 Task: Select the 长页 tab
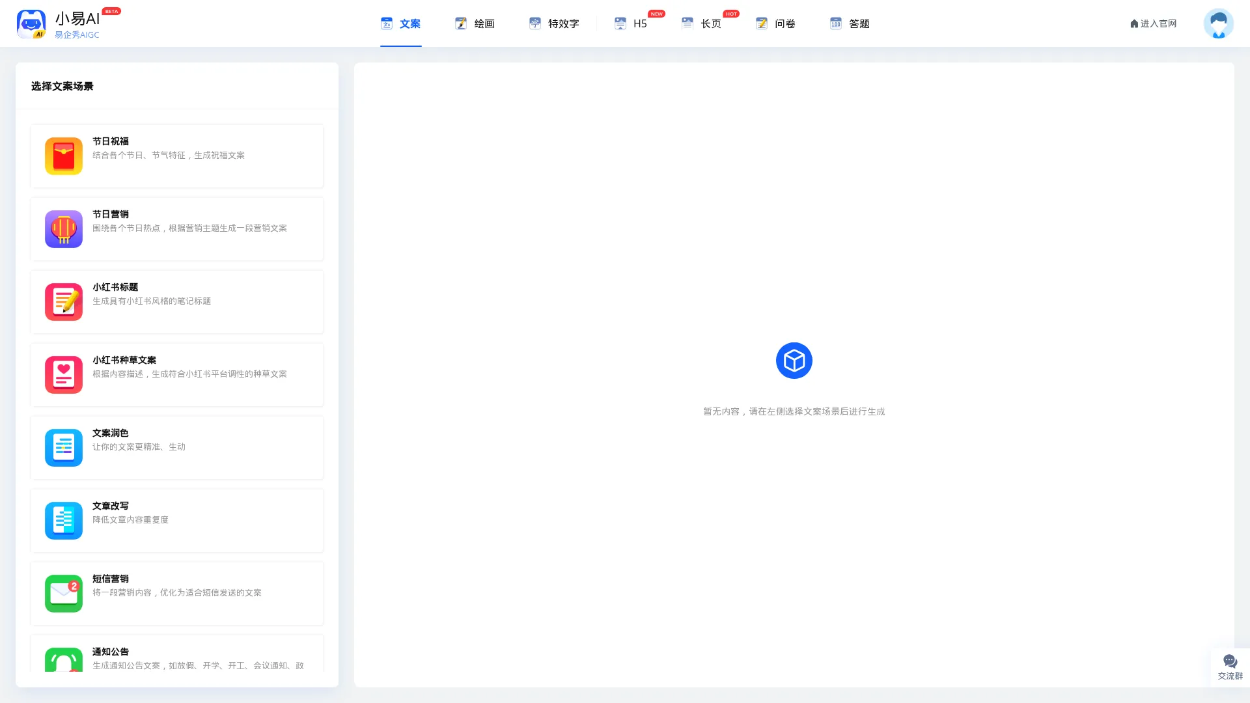[x=702, y=23]
